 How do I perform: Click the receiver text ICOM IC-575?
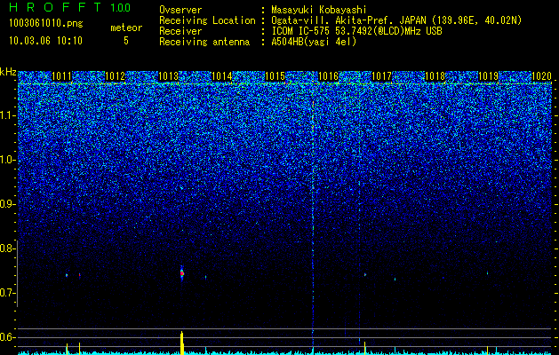(x=301, y=31)
